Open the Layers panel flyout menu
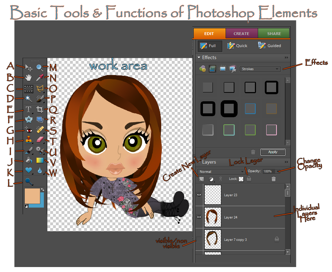332x272 pixels. click(x=286, y=162)
